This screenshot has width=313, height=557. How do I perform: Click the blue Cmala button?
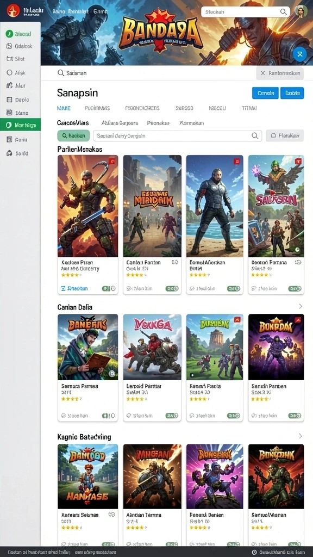pos(265,93)
